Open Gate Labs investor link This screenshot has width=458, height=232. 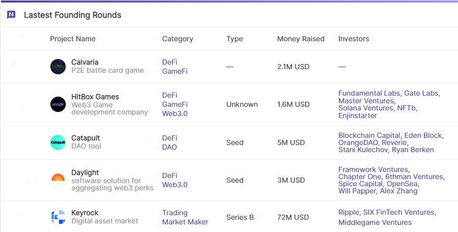tap(421, 93)
